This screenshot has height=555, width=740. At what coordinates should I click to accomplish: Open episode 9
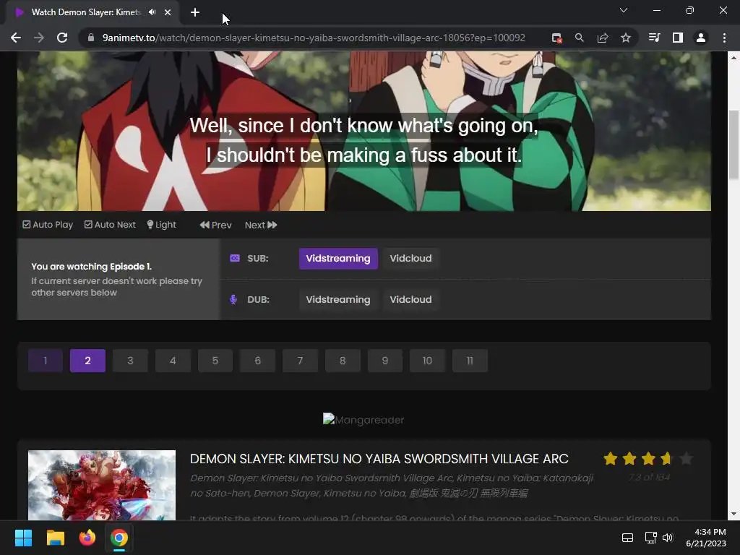pyautogui.click(x=385, y=361)
